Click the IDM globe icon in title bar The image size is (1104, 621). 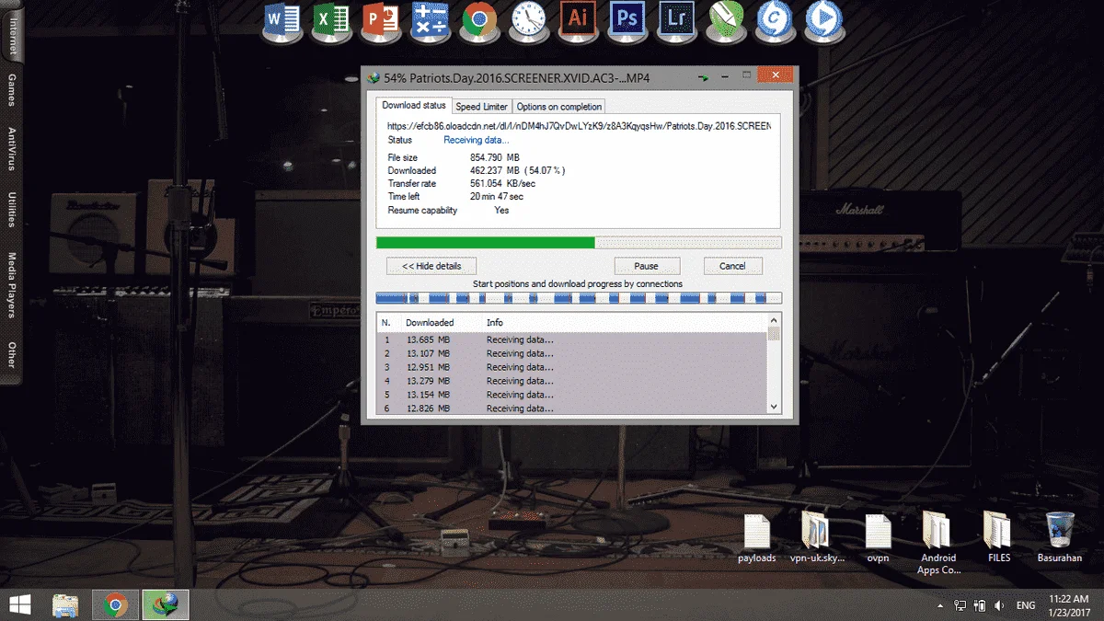pos(373,78)
